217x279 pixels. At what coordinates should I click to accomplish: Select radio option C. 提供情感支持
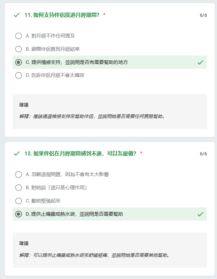tap(18, 62)
